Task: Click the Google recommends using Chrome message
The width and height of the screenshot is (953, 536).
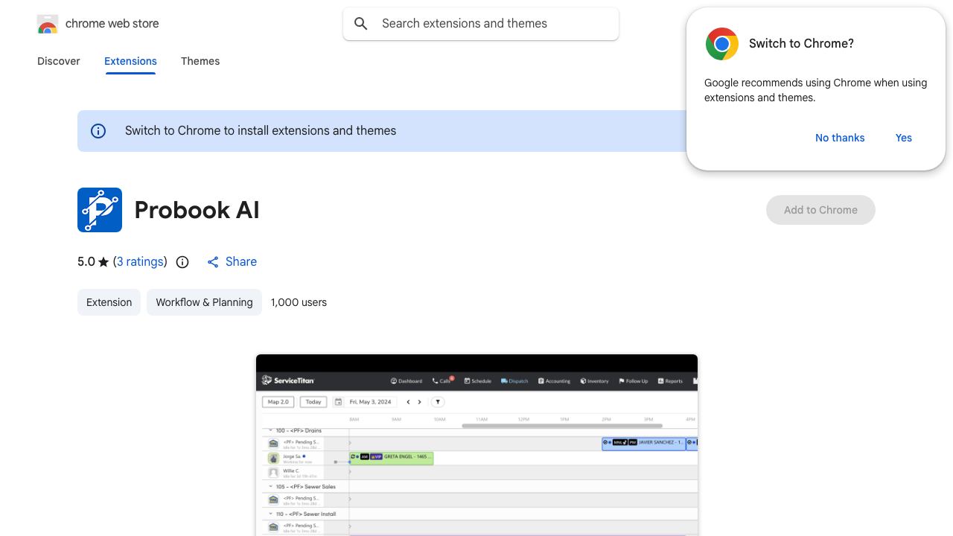Action: click(x=816, y=90)
